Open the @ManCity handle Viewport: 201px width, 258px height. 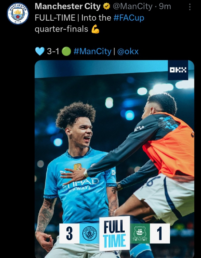click(x=132, y=6)
